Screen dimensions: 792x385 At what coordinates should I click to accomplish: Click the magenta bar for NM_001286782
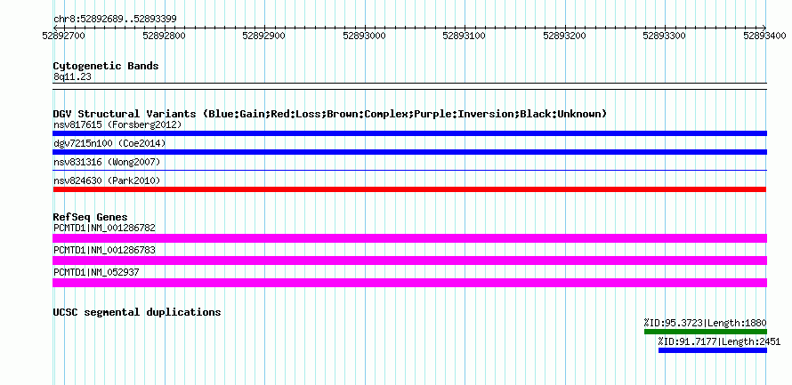click(409, 238)
